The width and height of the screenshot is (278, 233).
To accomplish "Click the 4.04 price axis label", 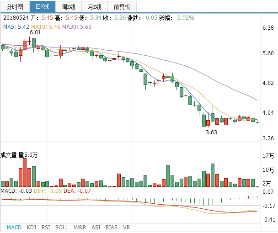I will tap(268, 113).
